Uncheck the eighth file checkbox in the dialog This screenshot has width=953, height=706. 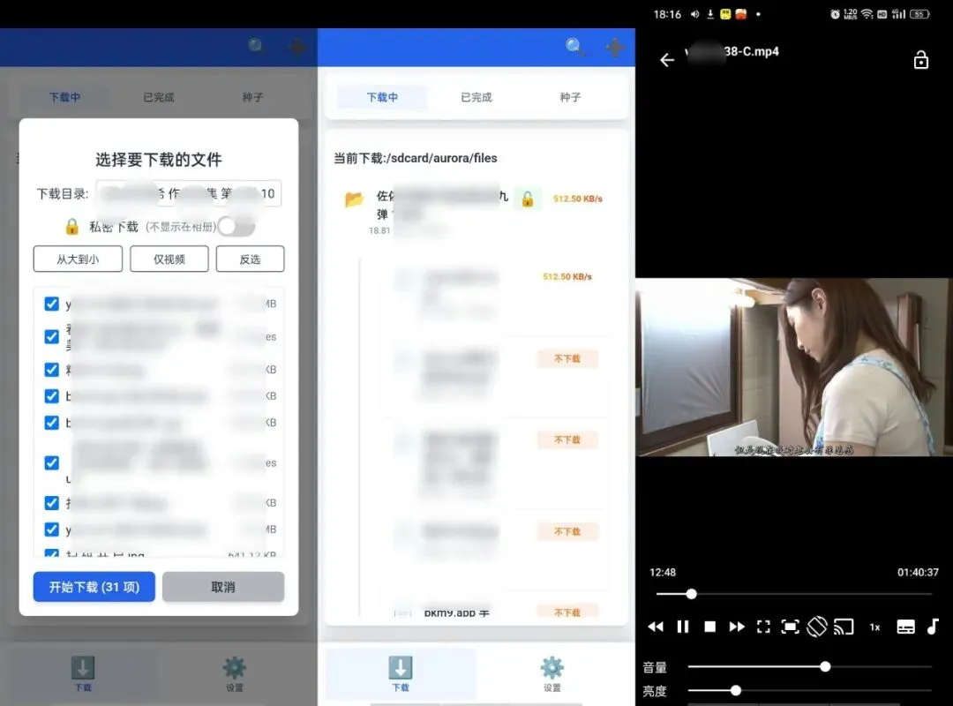pos(52,529)
